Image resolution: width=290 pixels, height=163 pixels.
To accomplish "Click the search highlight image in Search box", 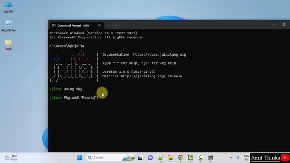I will click(129, 158).
